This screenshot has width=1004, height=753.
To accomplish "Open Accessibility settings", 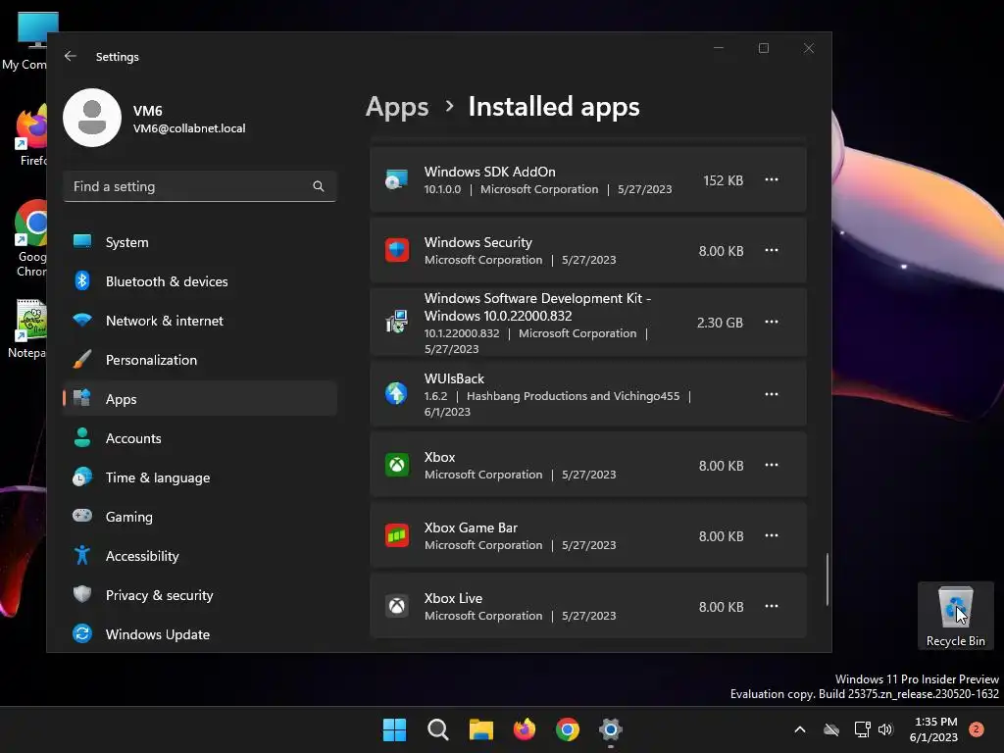I will pyautogui.click(x=200, y=556).
